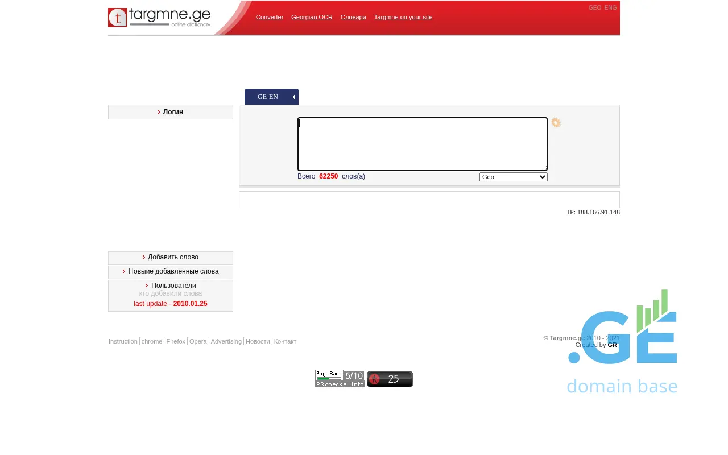Click the arrow on the GE-EN tab

293,97
